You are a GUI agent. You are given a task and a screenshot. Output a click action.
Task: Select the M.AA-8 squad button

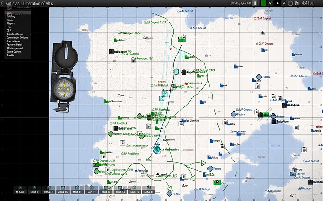pyautogui.click(x=20, y=190)
